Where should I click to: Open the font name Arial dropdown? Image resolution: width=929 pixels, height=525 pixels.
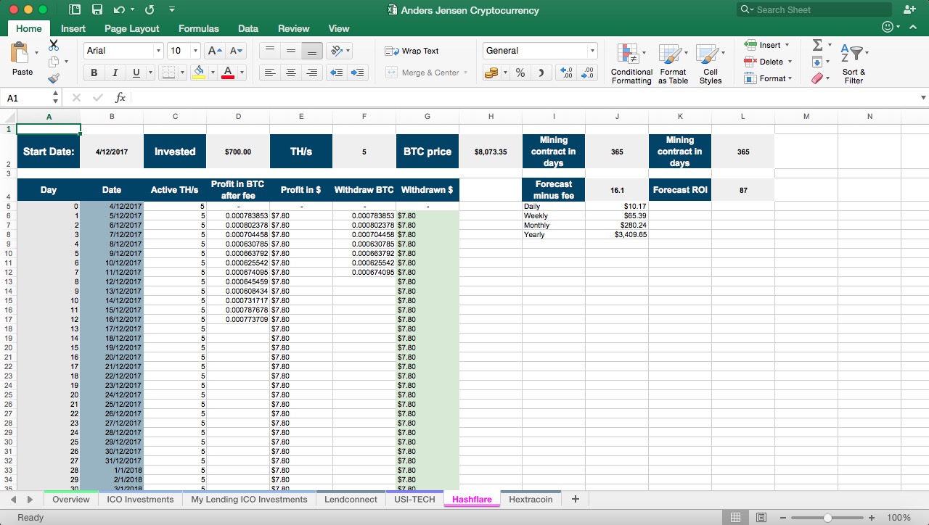click(158, 51)
